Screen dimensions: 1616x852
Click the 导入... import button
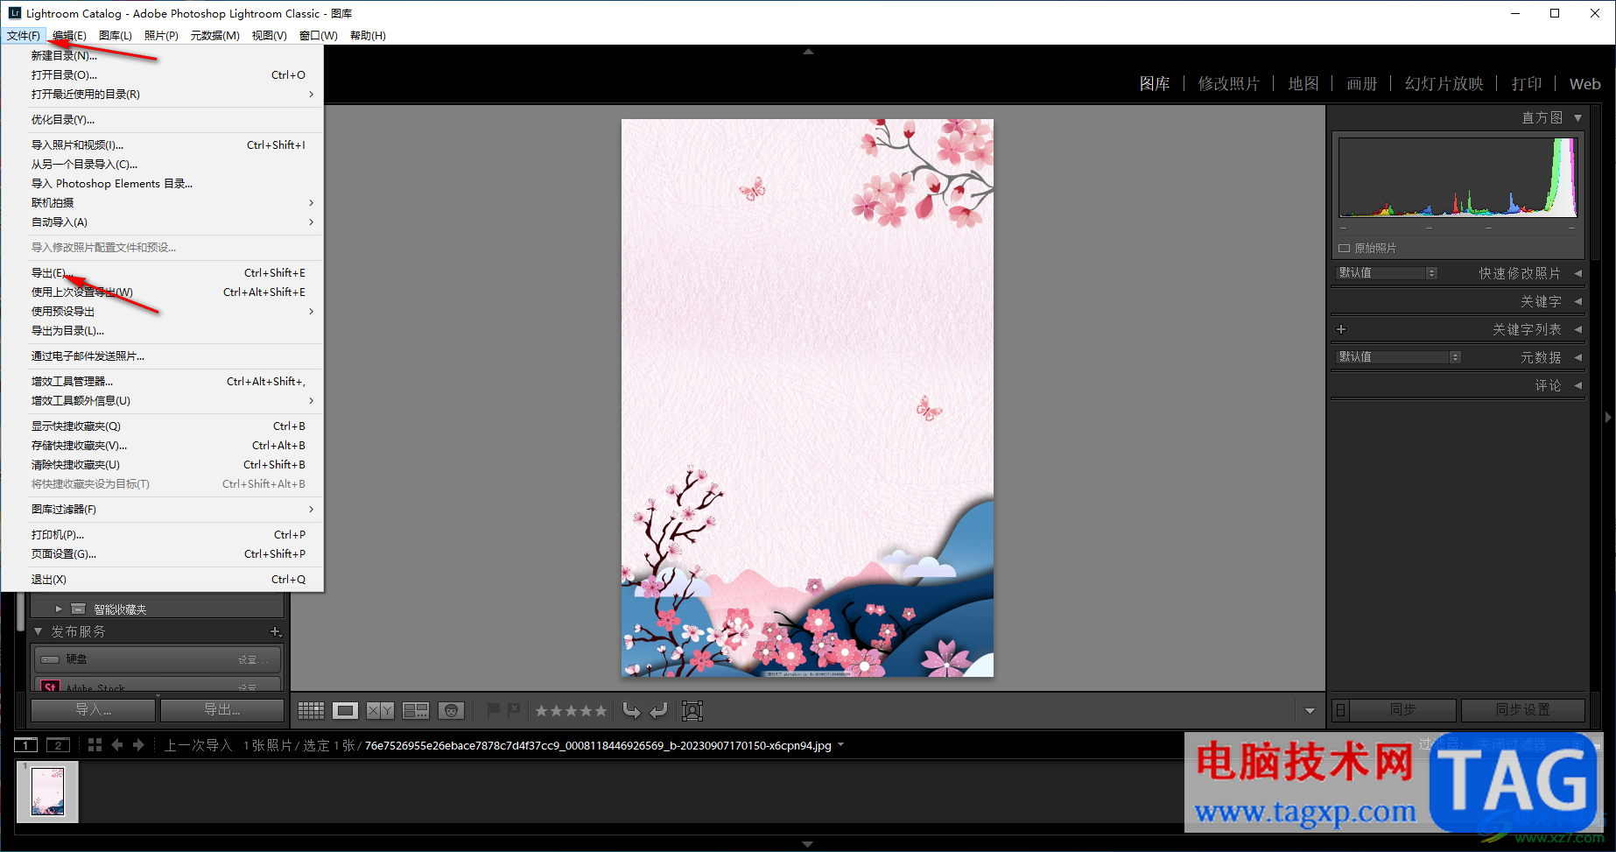coord(94,710)
